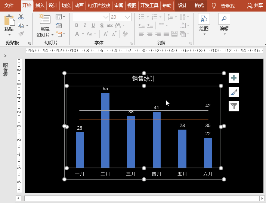Toggle Bold formatting

(x=77, y=25)
